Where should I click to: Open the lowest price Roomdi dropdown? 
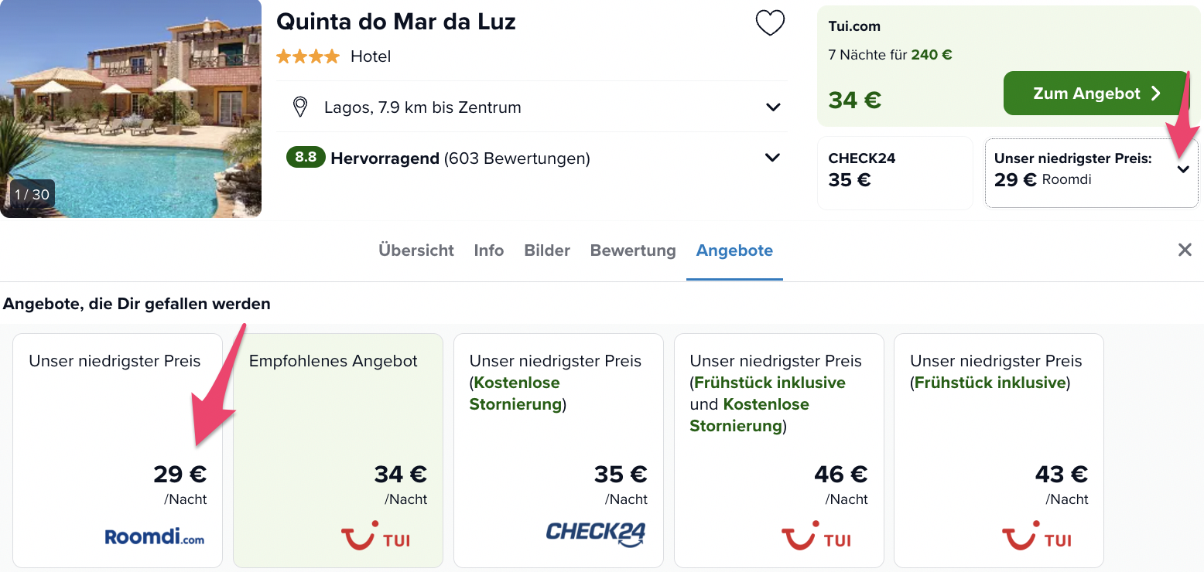[x=1092, y=173]
